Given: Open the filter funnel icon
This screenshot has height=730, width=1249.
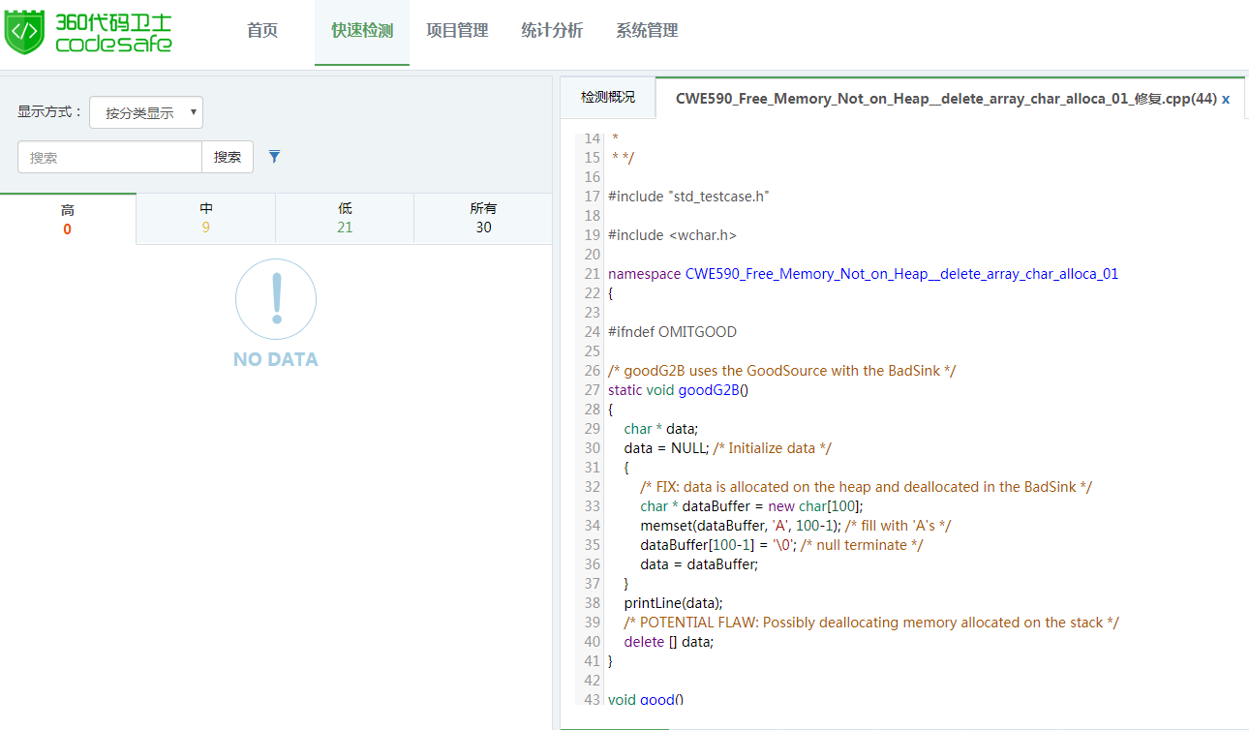Looking at the screenshot, I should tap(275, 157).
